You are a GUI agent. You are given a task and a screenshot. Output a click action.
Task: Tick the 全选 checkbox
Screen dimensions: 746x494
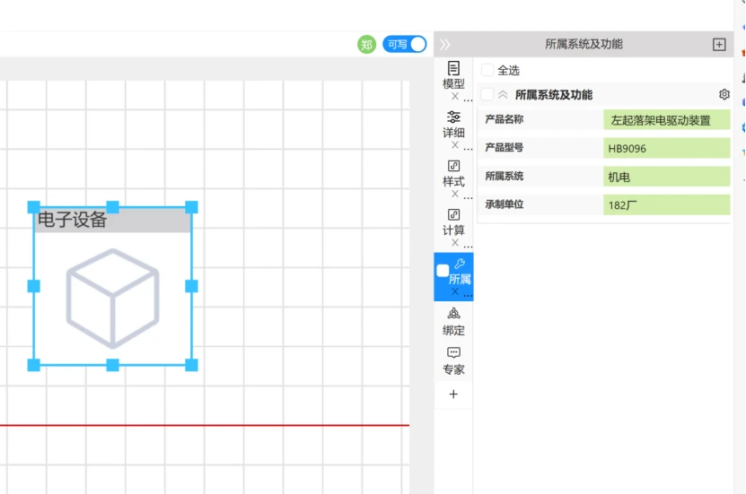coord(487,70)
